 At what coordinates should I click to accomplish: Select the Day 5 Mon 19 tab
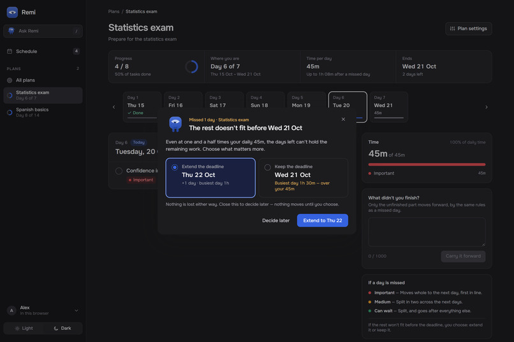click(x=307, y=101)
